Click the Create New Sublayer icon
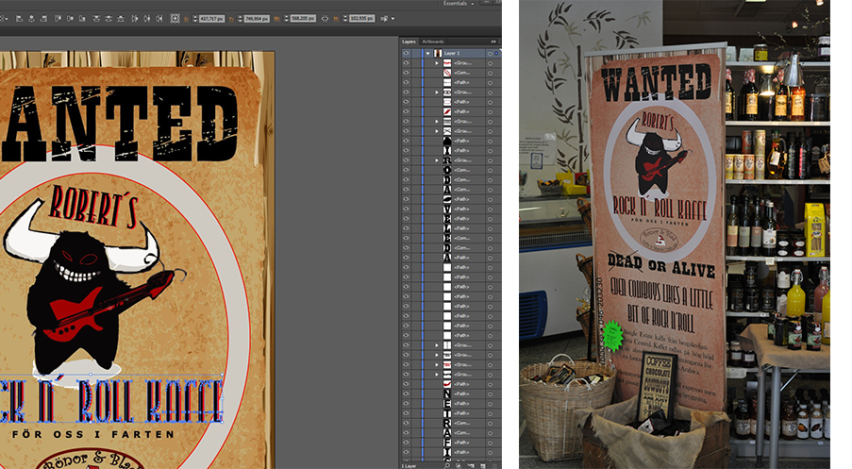852x469 pixels. click(x=471, y=466)
